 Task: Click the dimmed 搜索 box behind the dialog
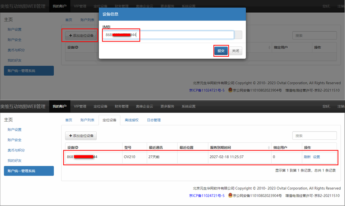[x=314, y=36]
